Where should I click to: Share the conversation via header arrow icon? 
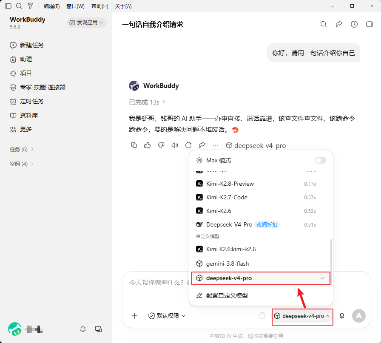pyautogui.click(x=339, y=24)
